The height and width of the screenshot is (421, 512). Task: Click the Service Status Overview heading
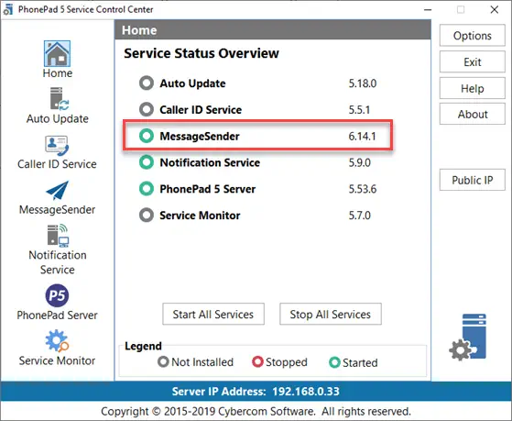pos(202,53)
